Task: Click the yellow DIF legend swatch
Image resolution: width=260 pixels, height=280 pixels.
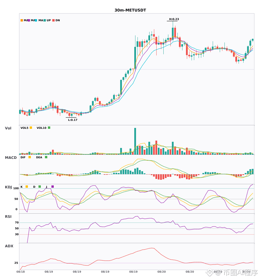Action: [x=30, y=157]
